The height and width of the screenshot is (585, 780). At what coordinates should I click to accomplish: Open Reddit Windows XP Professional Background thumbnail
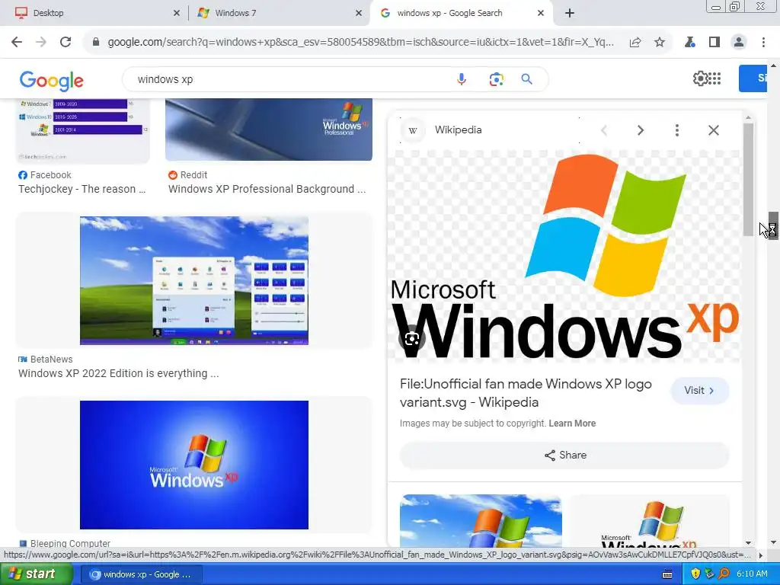coord(269,129)
